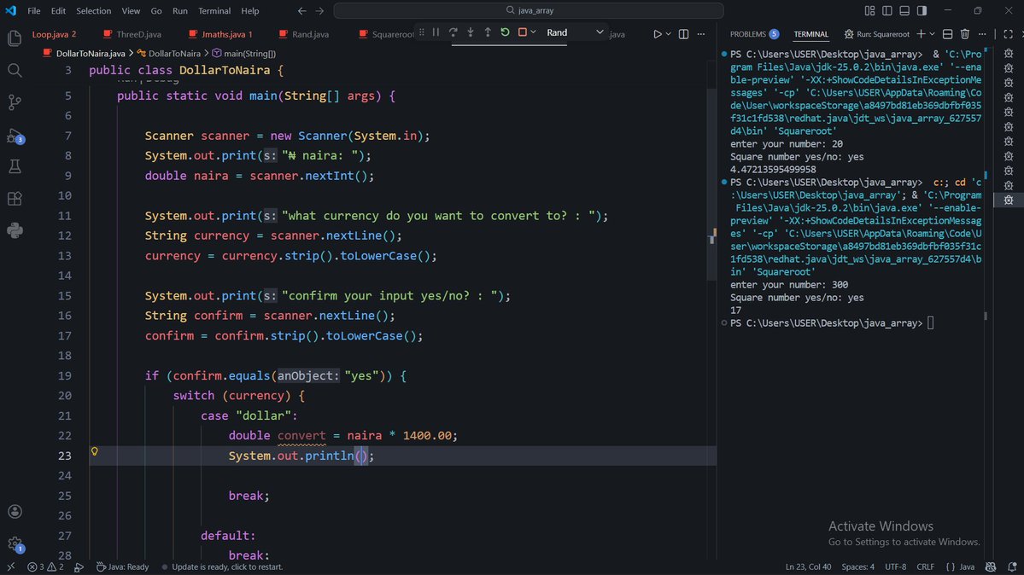The width and height of the screenshot is (1024, 575).
Task: Click the Java: Ready status item
Action: [122, 566]
